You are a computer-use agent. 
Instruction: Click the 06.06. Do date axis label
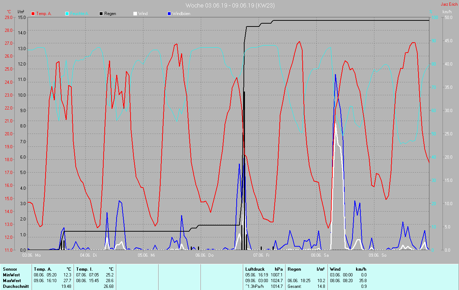click(x=204, y=255)
